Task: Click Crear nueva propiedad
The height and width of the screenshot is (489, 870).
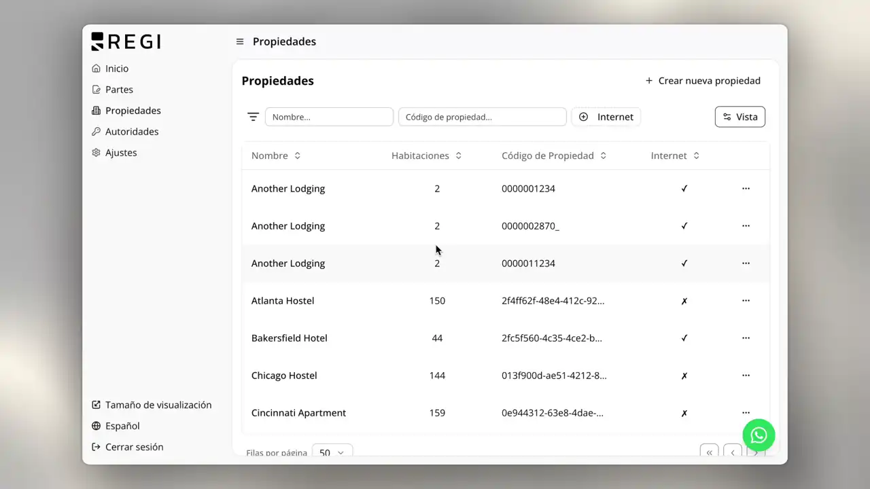Action: pos(703,80)
